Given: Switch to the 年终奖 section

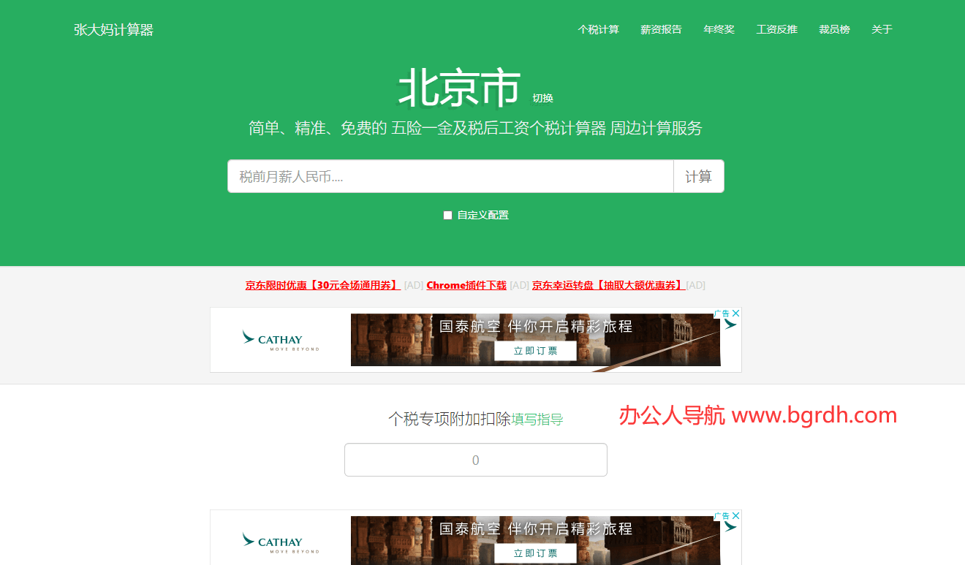Looking at the screenshot, I should [719, 29].
